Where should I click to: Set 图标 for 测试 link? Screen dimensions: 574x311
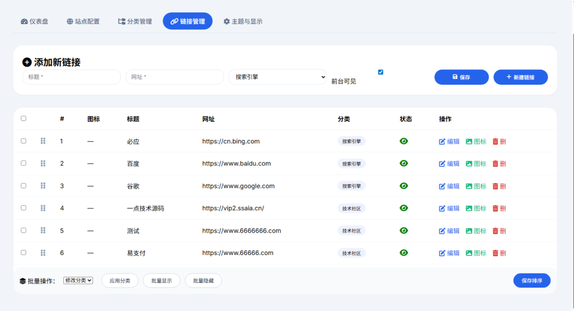coord(476,231)
